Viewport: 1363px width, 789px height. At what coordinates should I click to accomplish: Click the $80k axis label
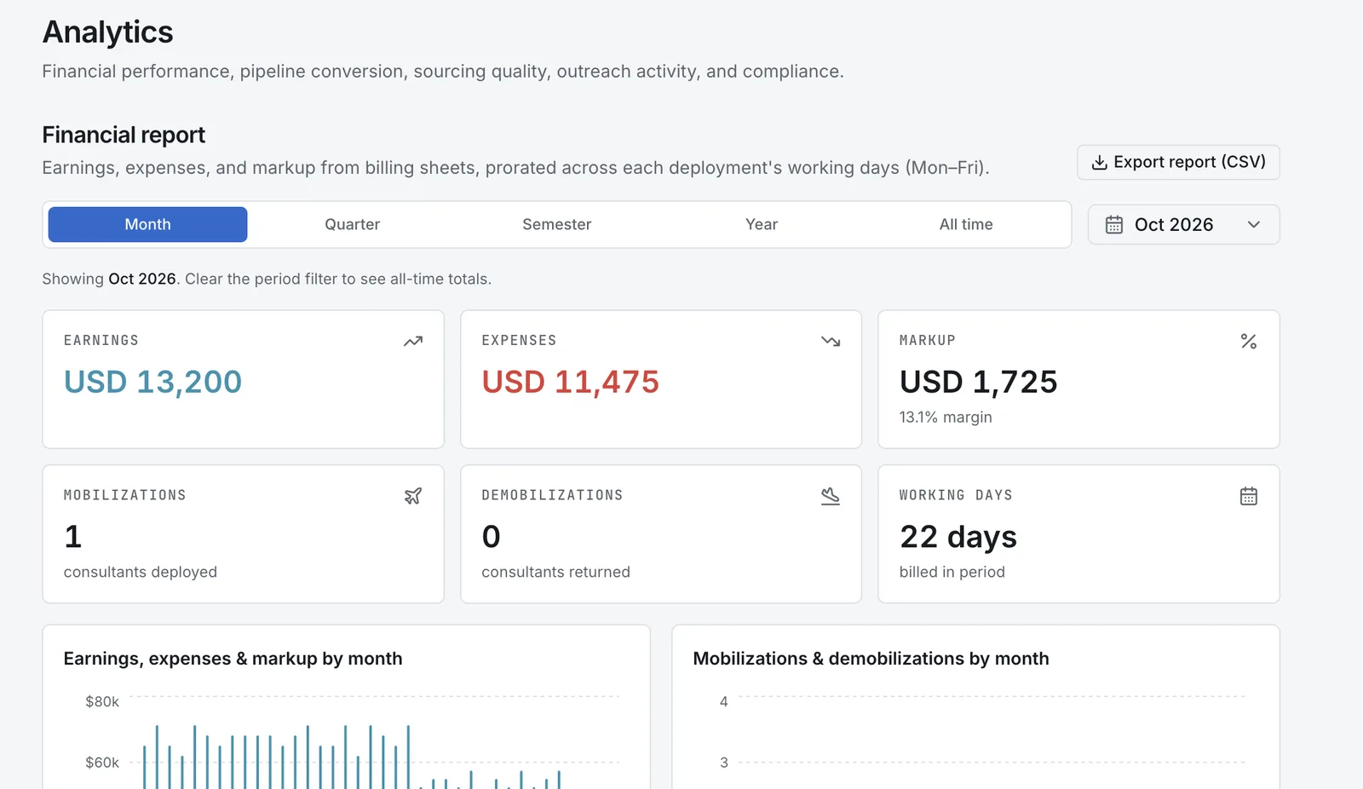coord(102,702)
